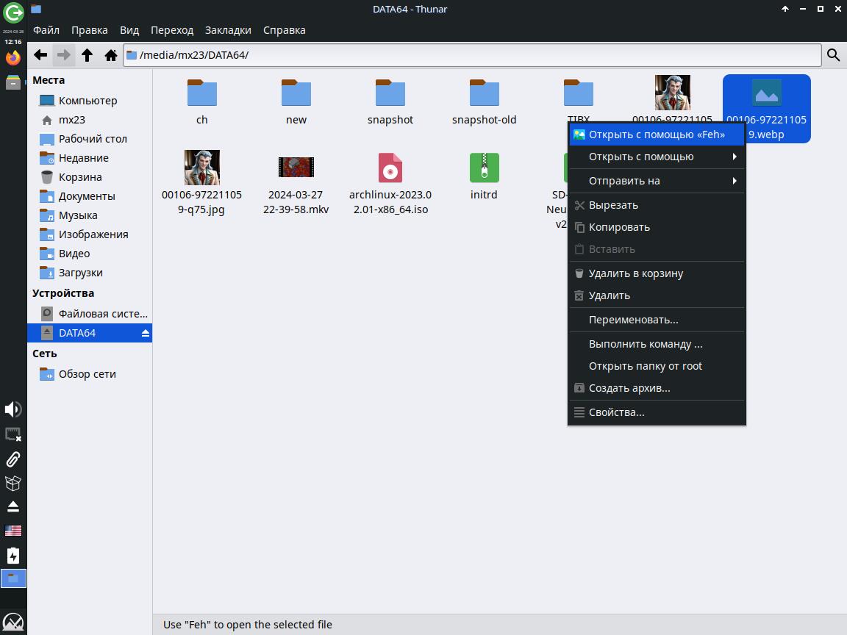Expand the Отправить на submenu
This screenshot has width=847, height=635.
(657, 181)
